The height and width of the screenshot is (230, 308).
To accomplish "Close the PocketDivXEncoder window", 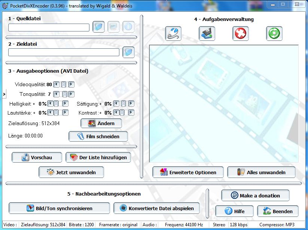I will (297, 4).
